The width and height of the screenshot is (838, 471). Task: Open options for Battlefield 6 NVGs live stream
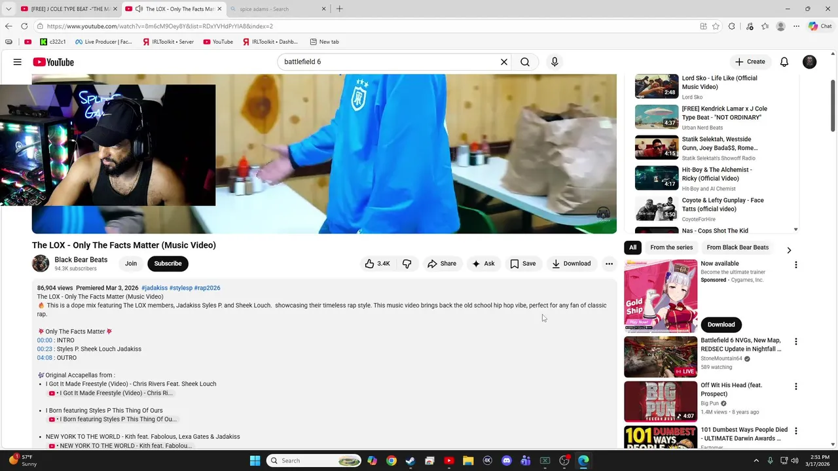[796, 341]
